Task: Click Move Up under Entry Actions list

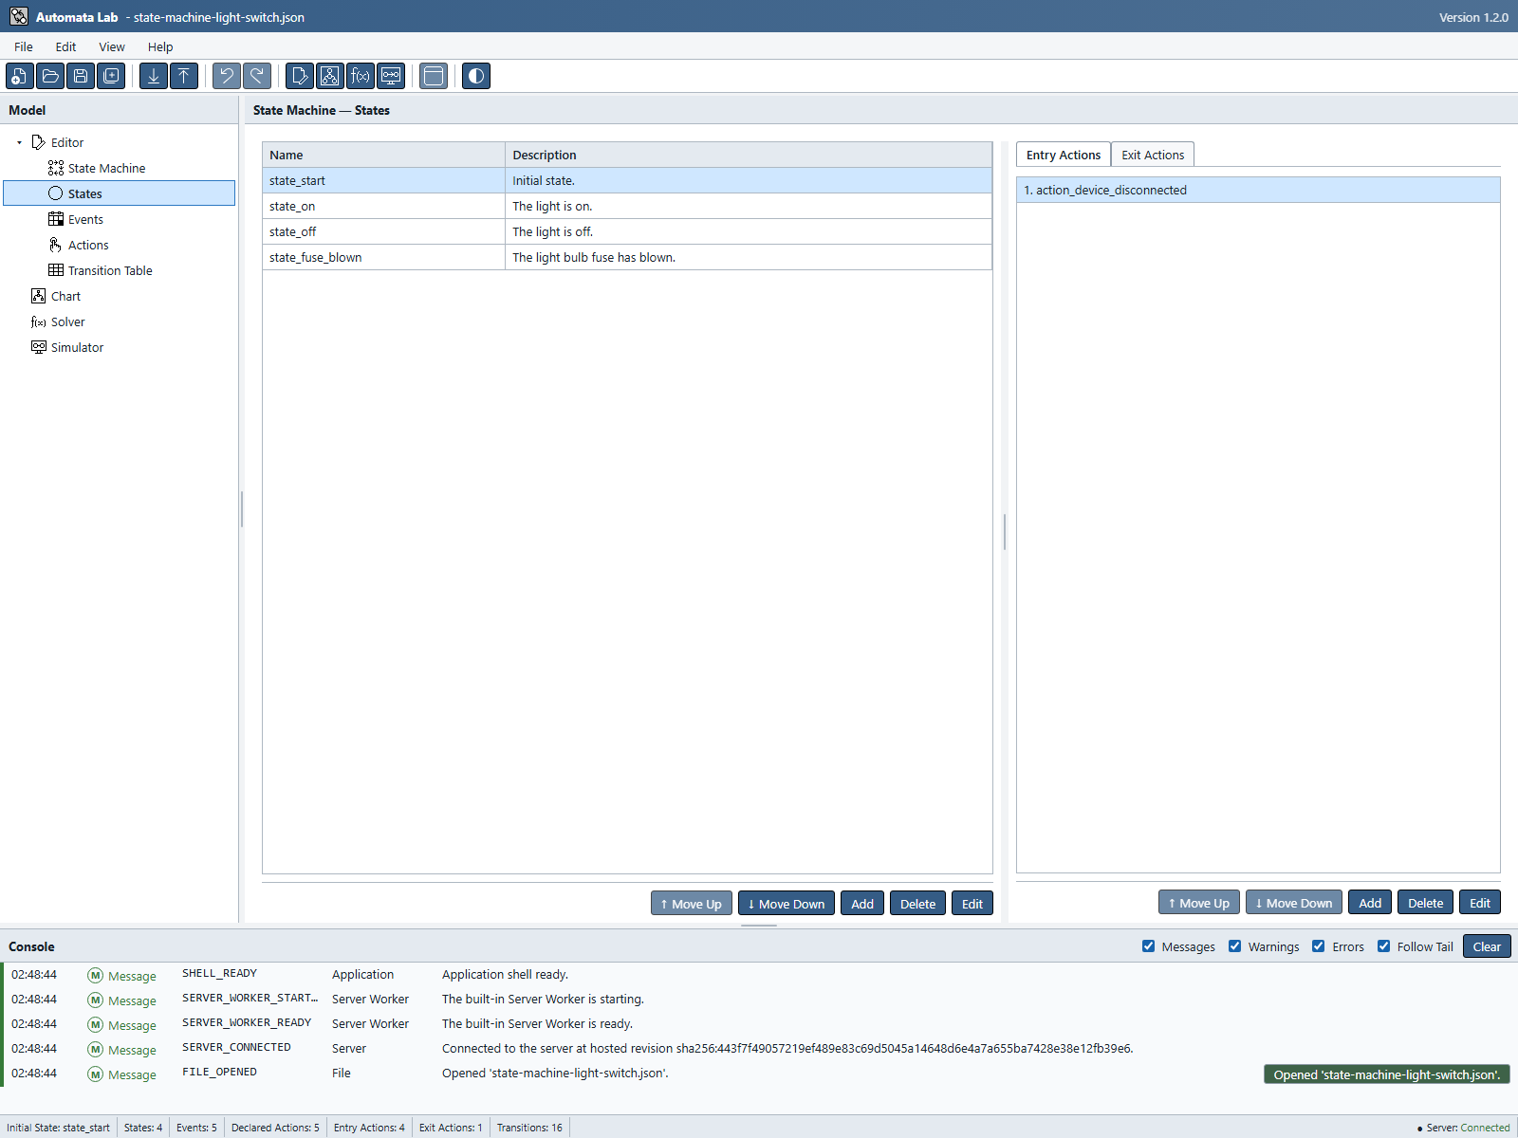Action: [1199, 903]
